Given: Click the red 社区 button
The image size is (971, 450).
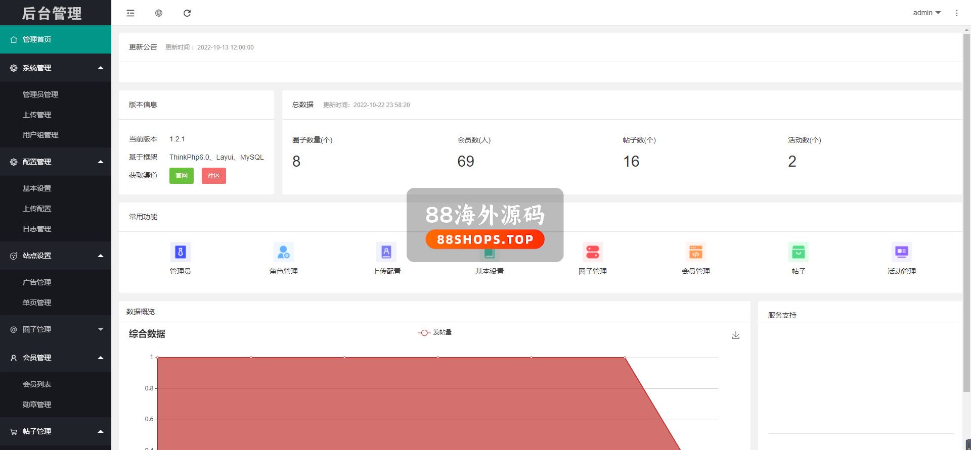Looking at the screenshot, I should pos(213,176).
